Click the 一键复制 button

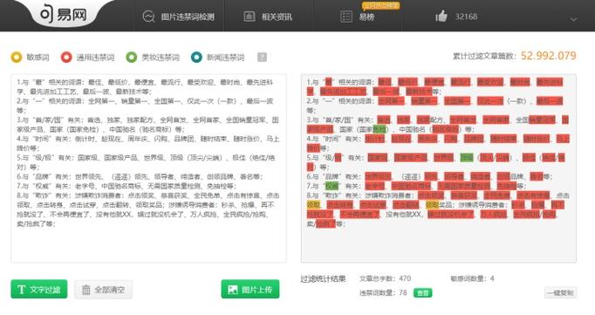pos(560,292)
